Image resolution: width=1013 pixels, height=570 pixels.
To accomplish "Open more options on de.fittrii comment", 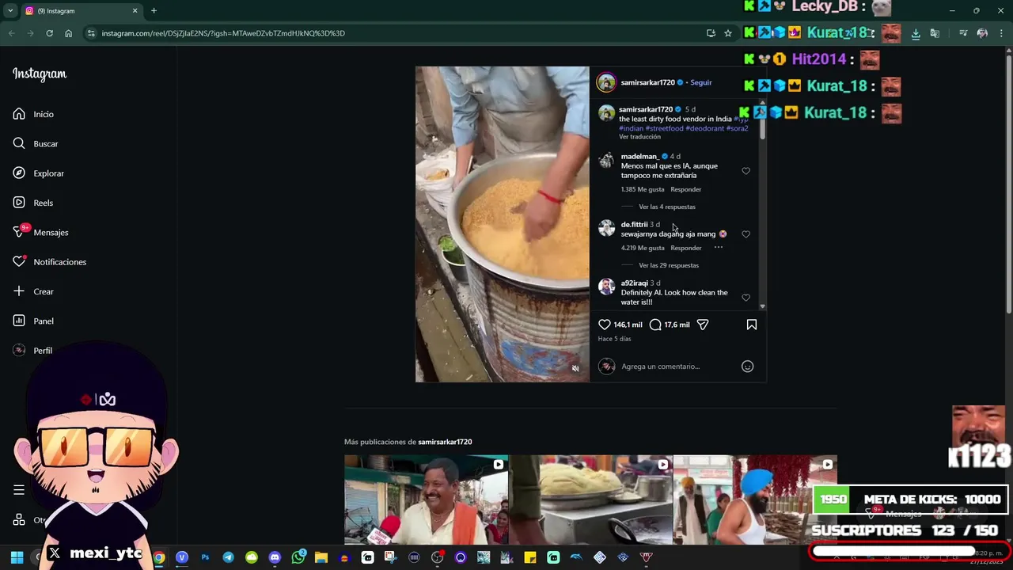I will [x=719, y=248].
